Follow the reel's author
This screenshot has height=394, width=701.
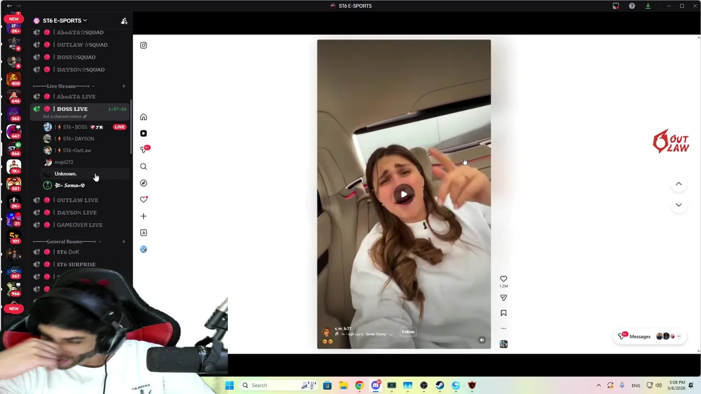tap(408, 332)
